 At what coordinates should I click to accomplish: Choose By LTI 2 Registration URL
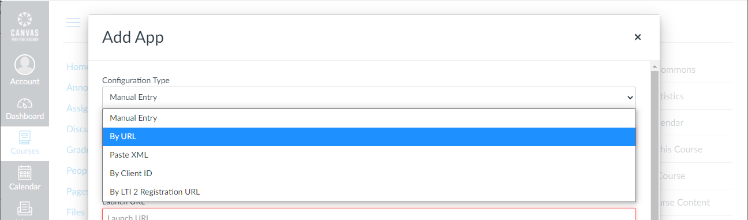369,192
